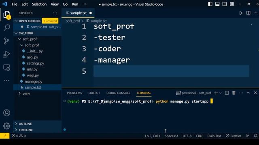Change indentation via Spaces: 4
Image resolution: width=259 pixels, height=145 pixels.
click(172, 136)
